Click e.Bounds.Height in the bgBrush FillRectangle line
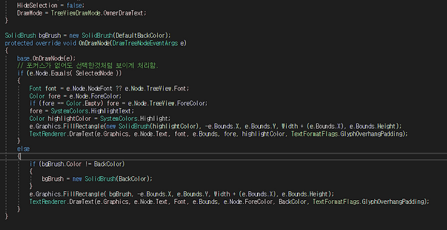 tap(305, 195)
